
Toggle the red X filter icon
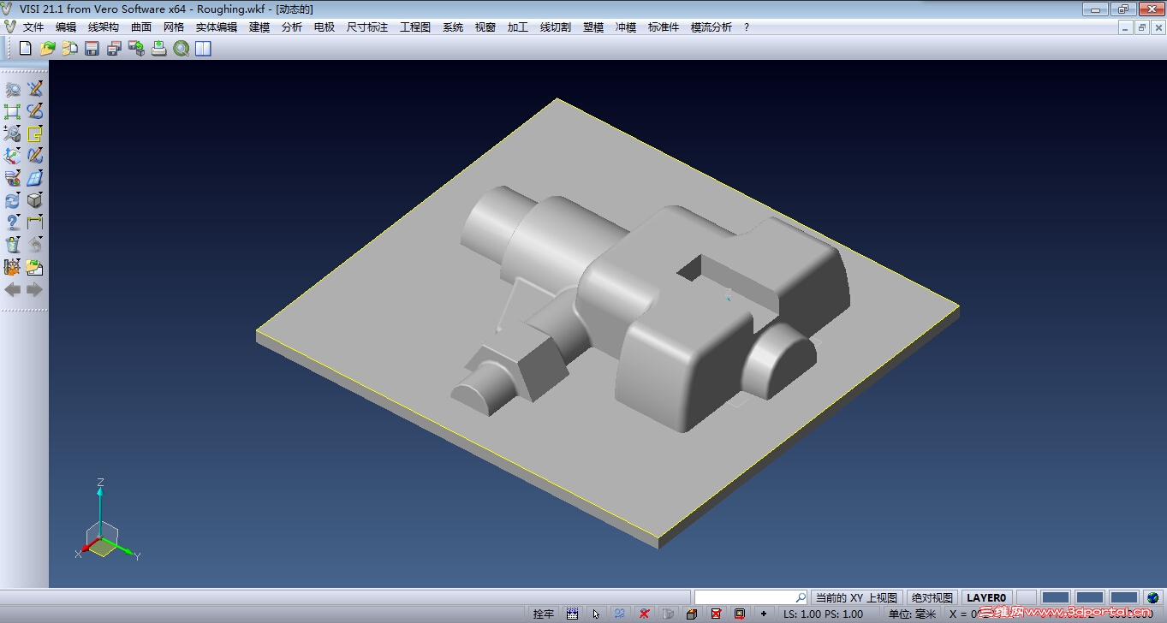pos(644,614)
